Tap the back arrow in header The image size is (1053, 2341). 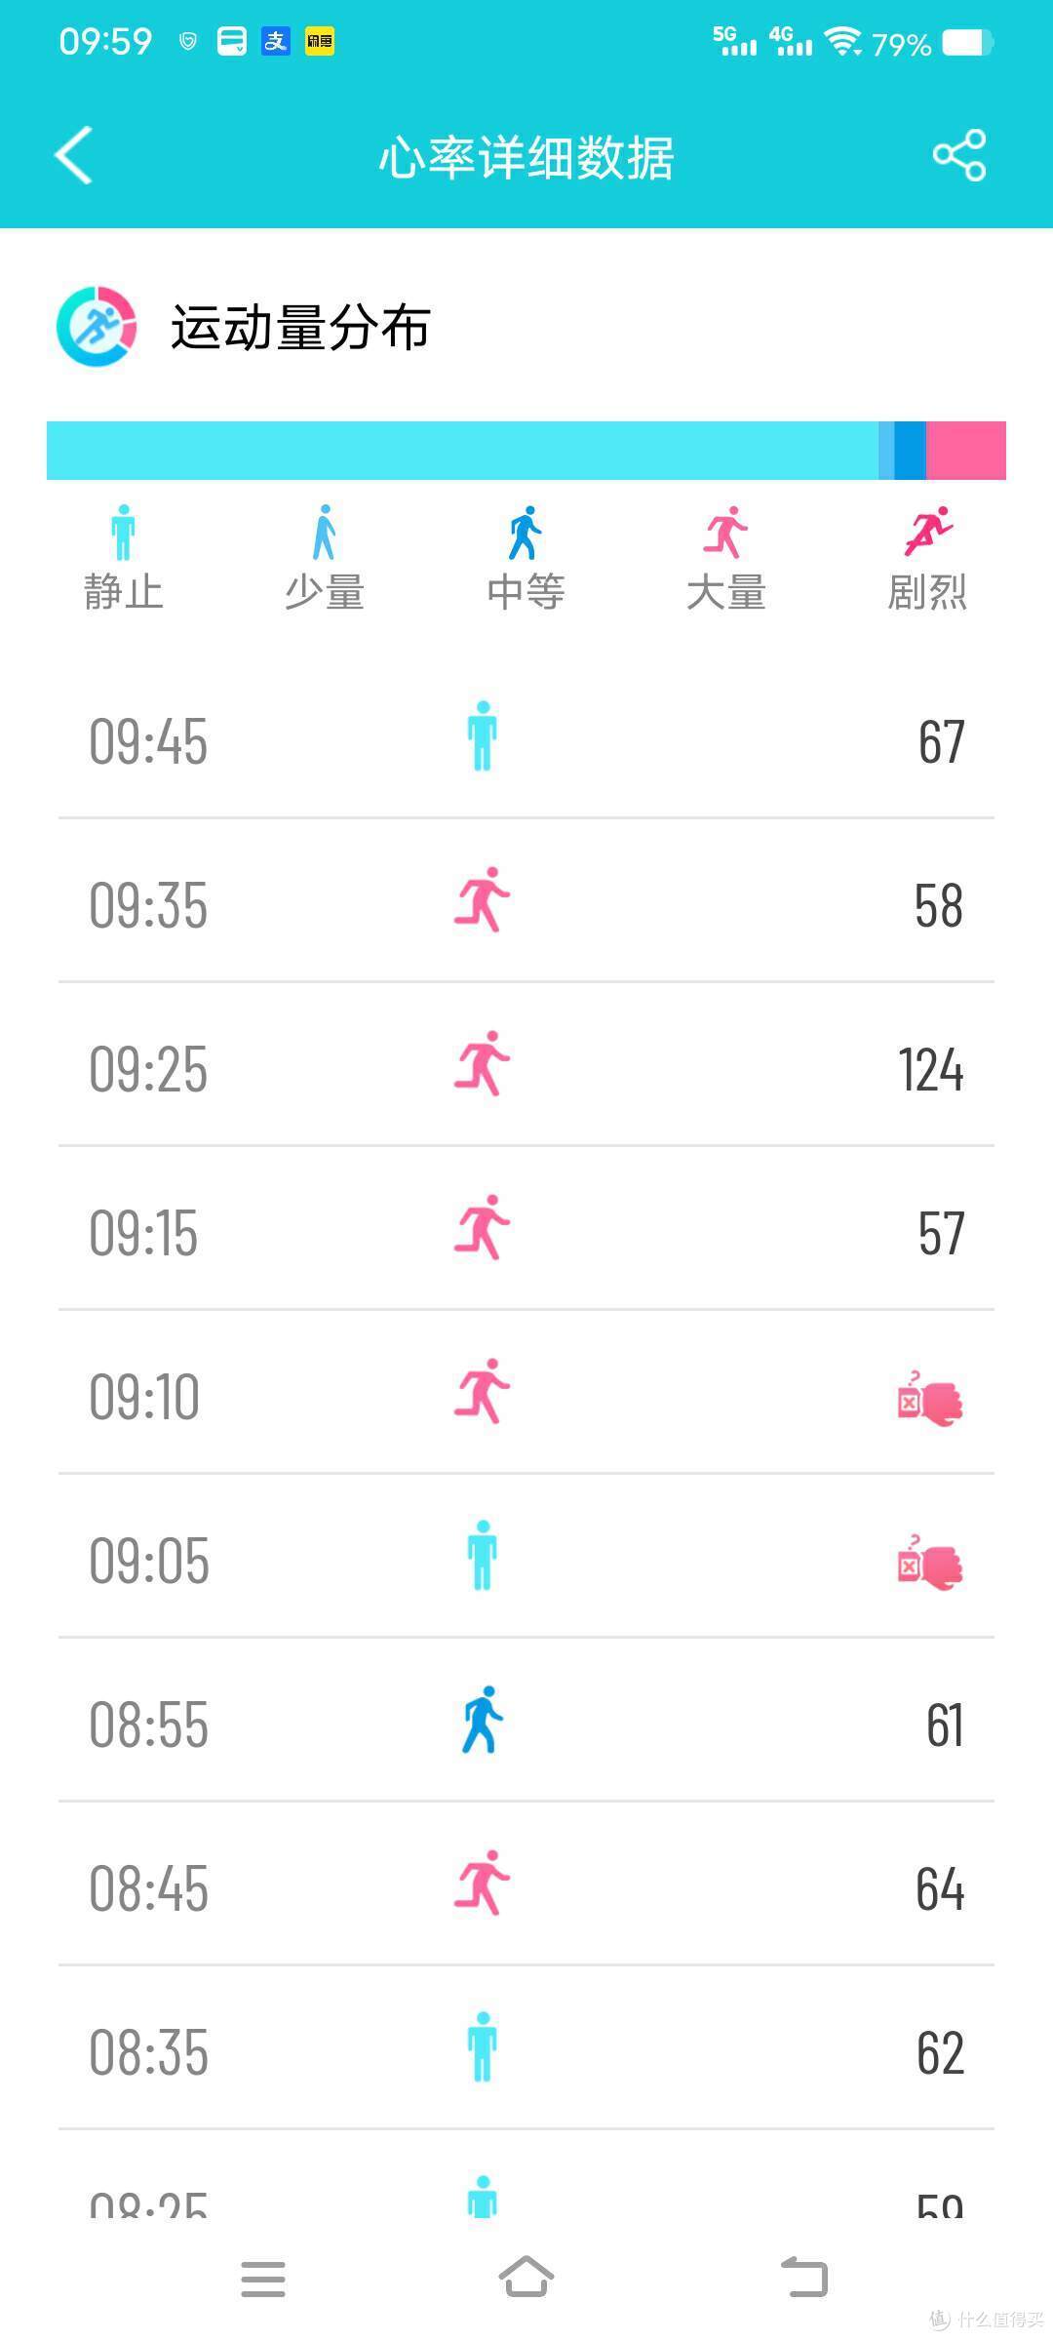click(74, 155)
